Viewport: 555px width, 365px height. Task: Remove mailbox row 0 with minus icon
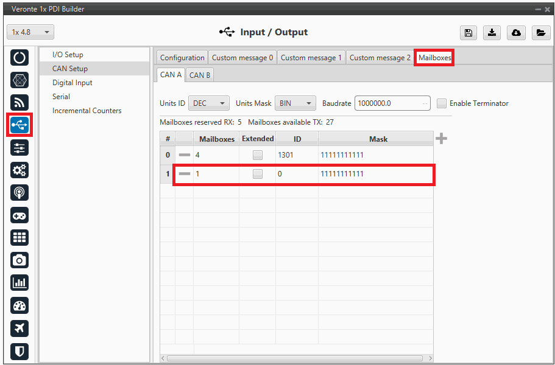(x=185, y=155)
